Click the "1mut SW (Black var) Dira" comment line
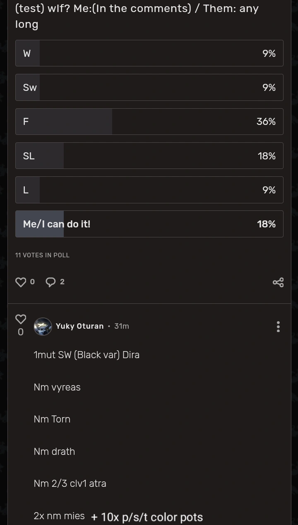298x525 pixels. click(x=87, y=355)
